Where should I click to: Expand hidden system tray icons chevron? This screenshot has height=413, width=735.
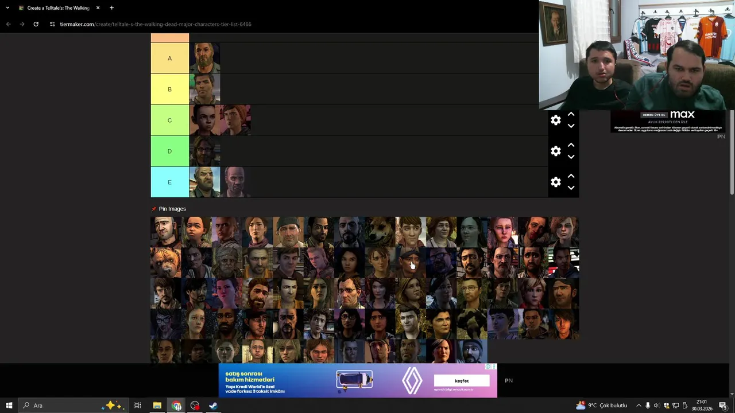[639, 406]
